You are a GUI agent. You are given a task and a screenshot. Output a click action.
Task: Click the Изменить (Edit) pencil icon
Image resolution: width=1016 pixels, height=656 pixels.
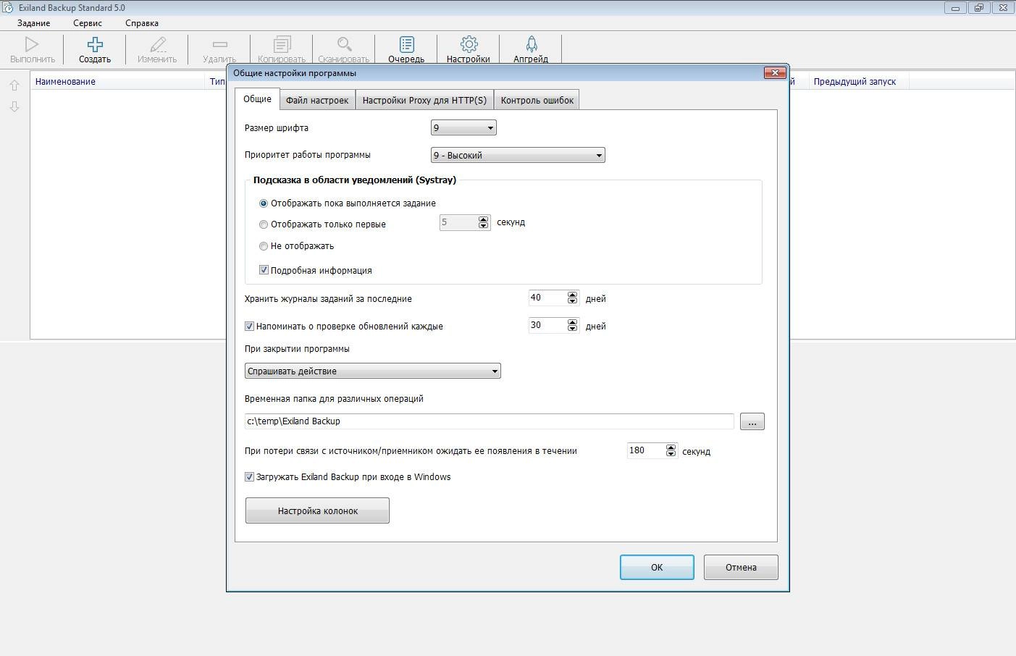click(157, 44)
